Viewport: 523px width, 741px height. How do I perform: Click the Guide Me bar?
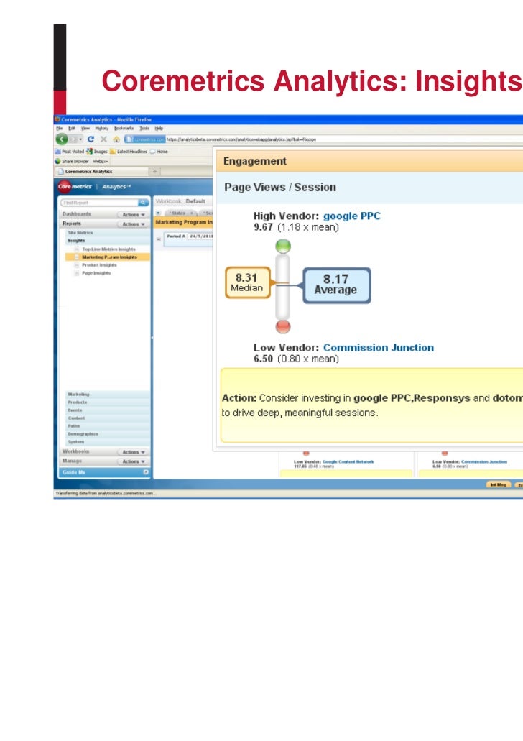click(x=104, y=472)
